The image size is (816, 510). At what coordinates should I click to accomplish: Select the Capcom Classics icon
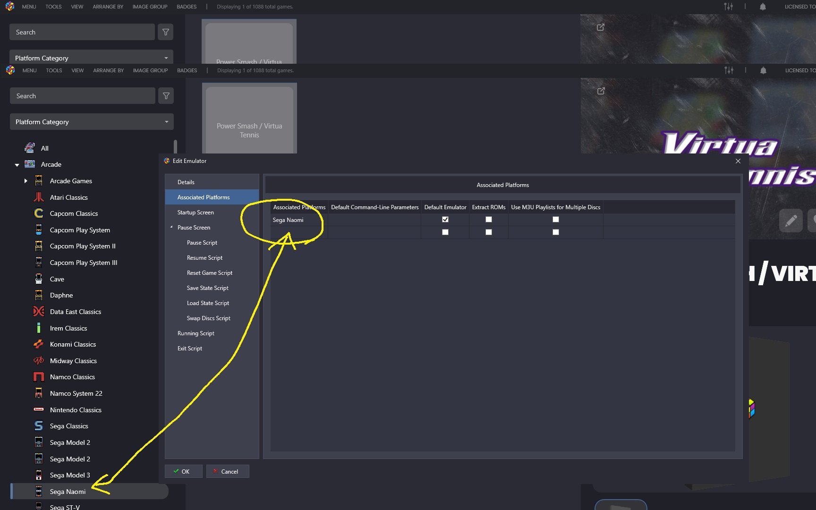point(39,213)
